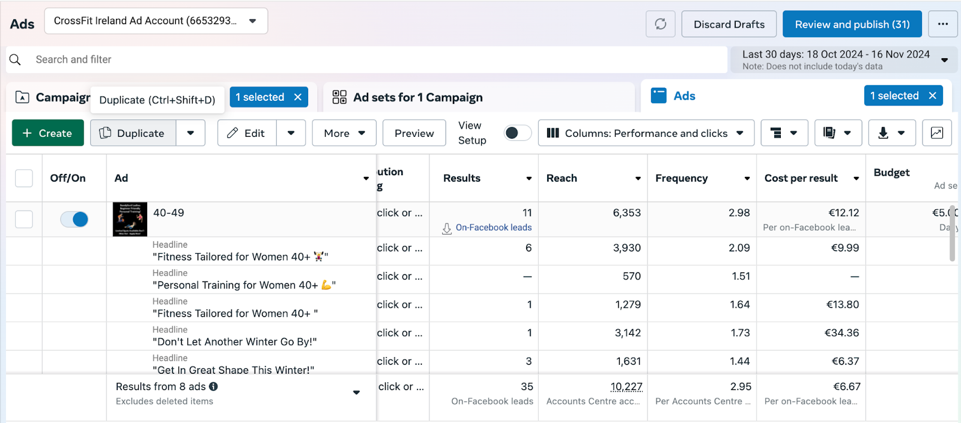961x423 pixels.
Task: Click the search magnifier icon
Action: click(16, 59)
